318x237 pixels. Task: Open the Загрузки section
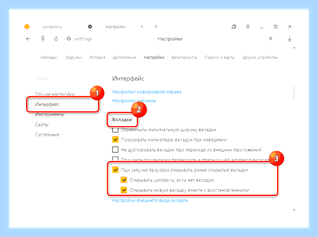point(73,57)
